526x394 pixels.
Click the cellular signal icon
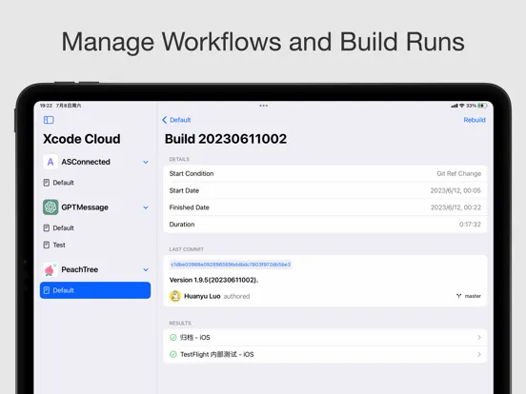[455, 106]
